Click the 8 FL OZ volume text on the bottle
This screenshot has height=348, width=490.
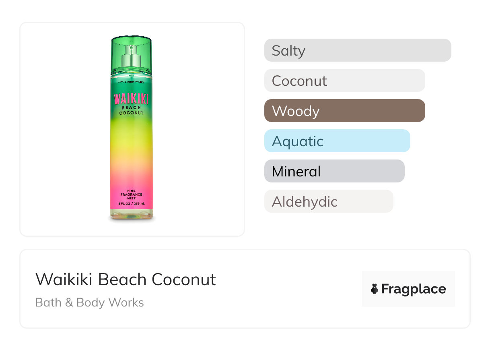click(131, 203)
